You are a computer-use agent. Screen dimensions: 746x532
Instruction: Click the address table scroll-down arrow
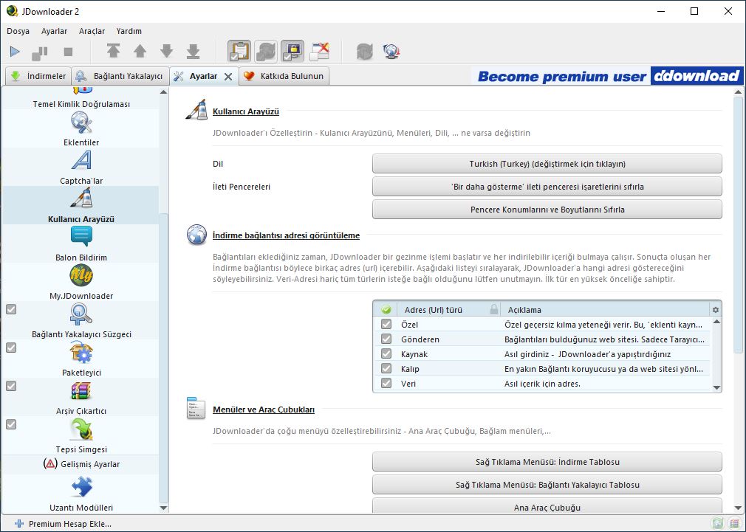tap(716, 387)
